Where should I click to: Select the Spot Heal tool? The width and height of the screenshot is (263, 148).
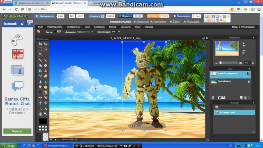(x=46, y=97)
